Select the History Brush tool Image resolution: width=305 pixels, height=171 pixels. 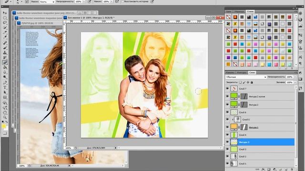pyautogui.click(x=5, y=57)
